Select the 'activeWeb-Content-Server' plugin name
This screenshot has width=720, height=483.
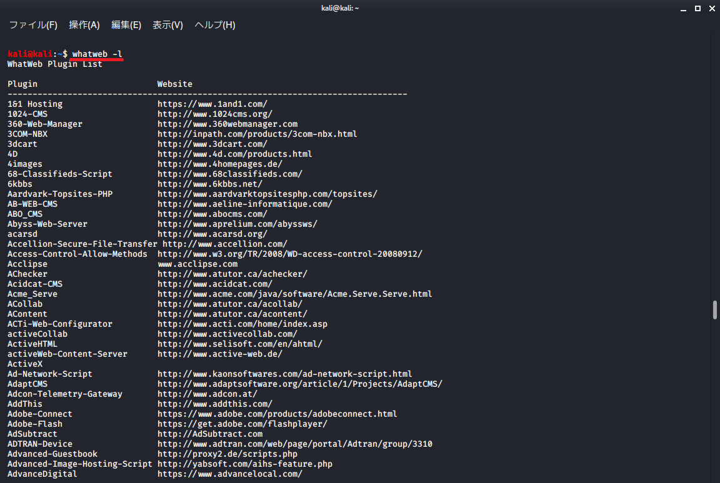pos(67,354)
